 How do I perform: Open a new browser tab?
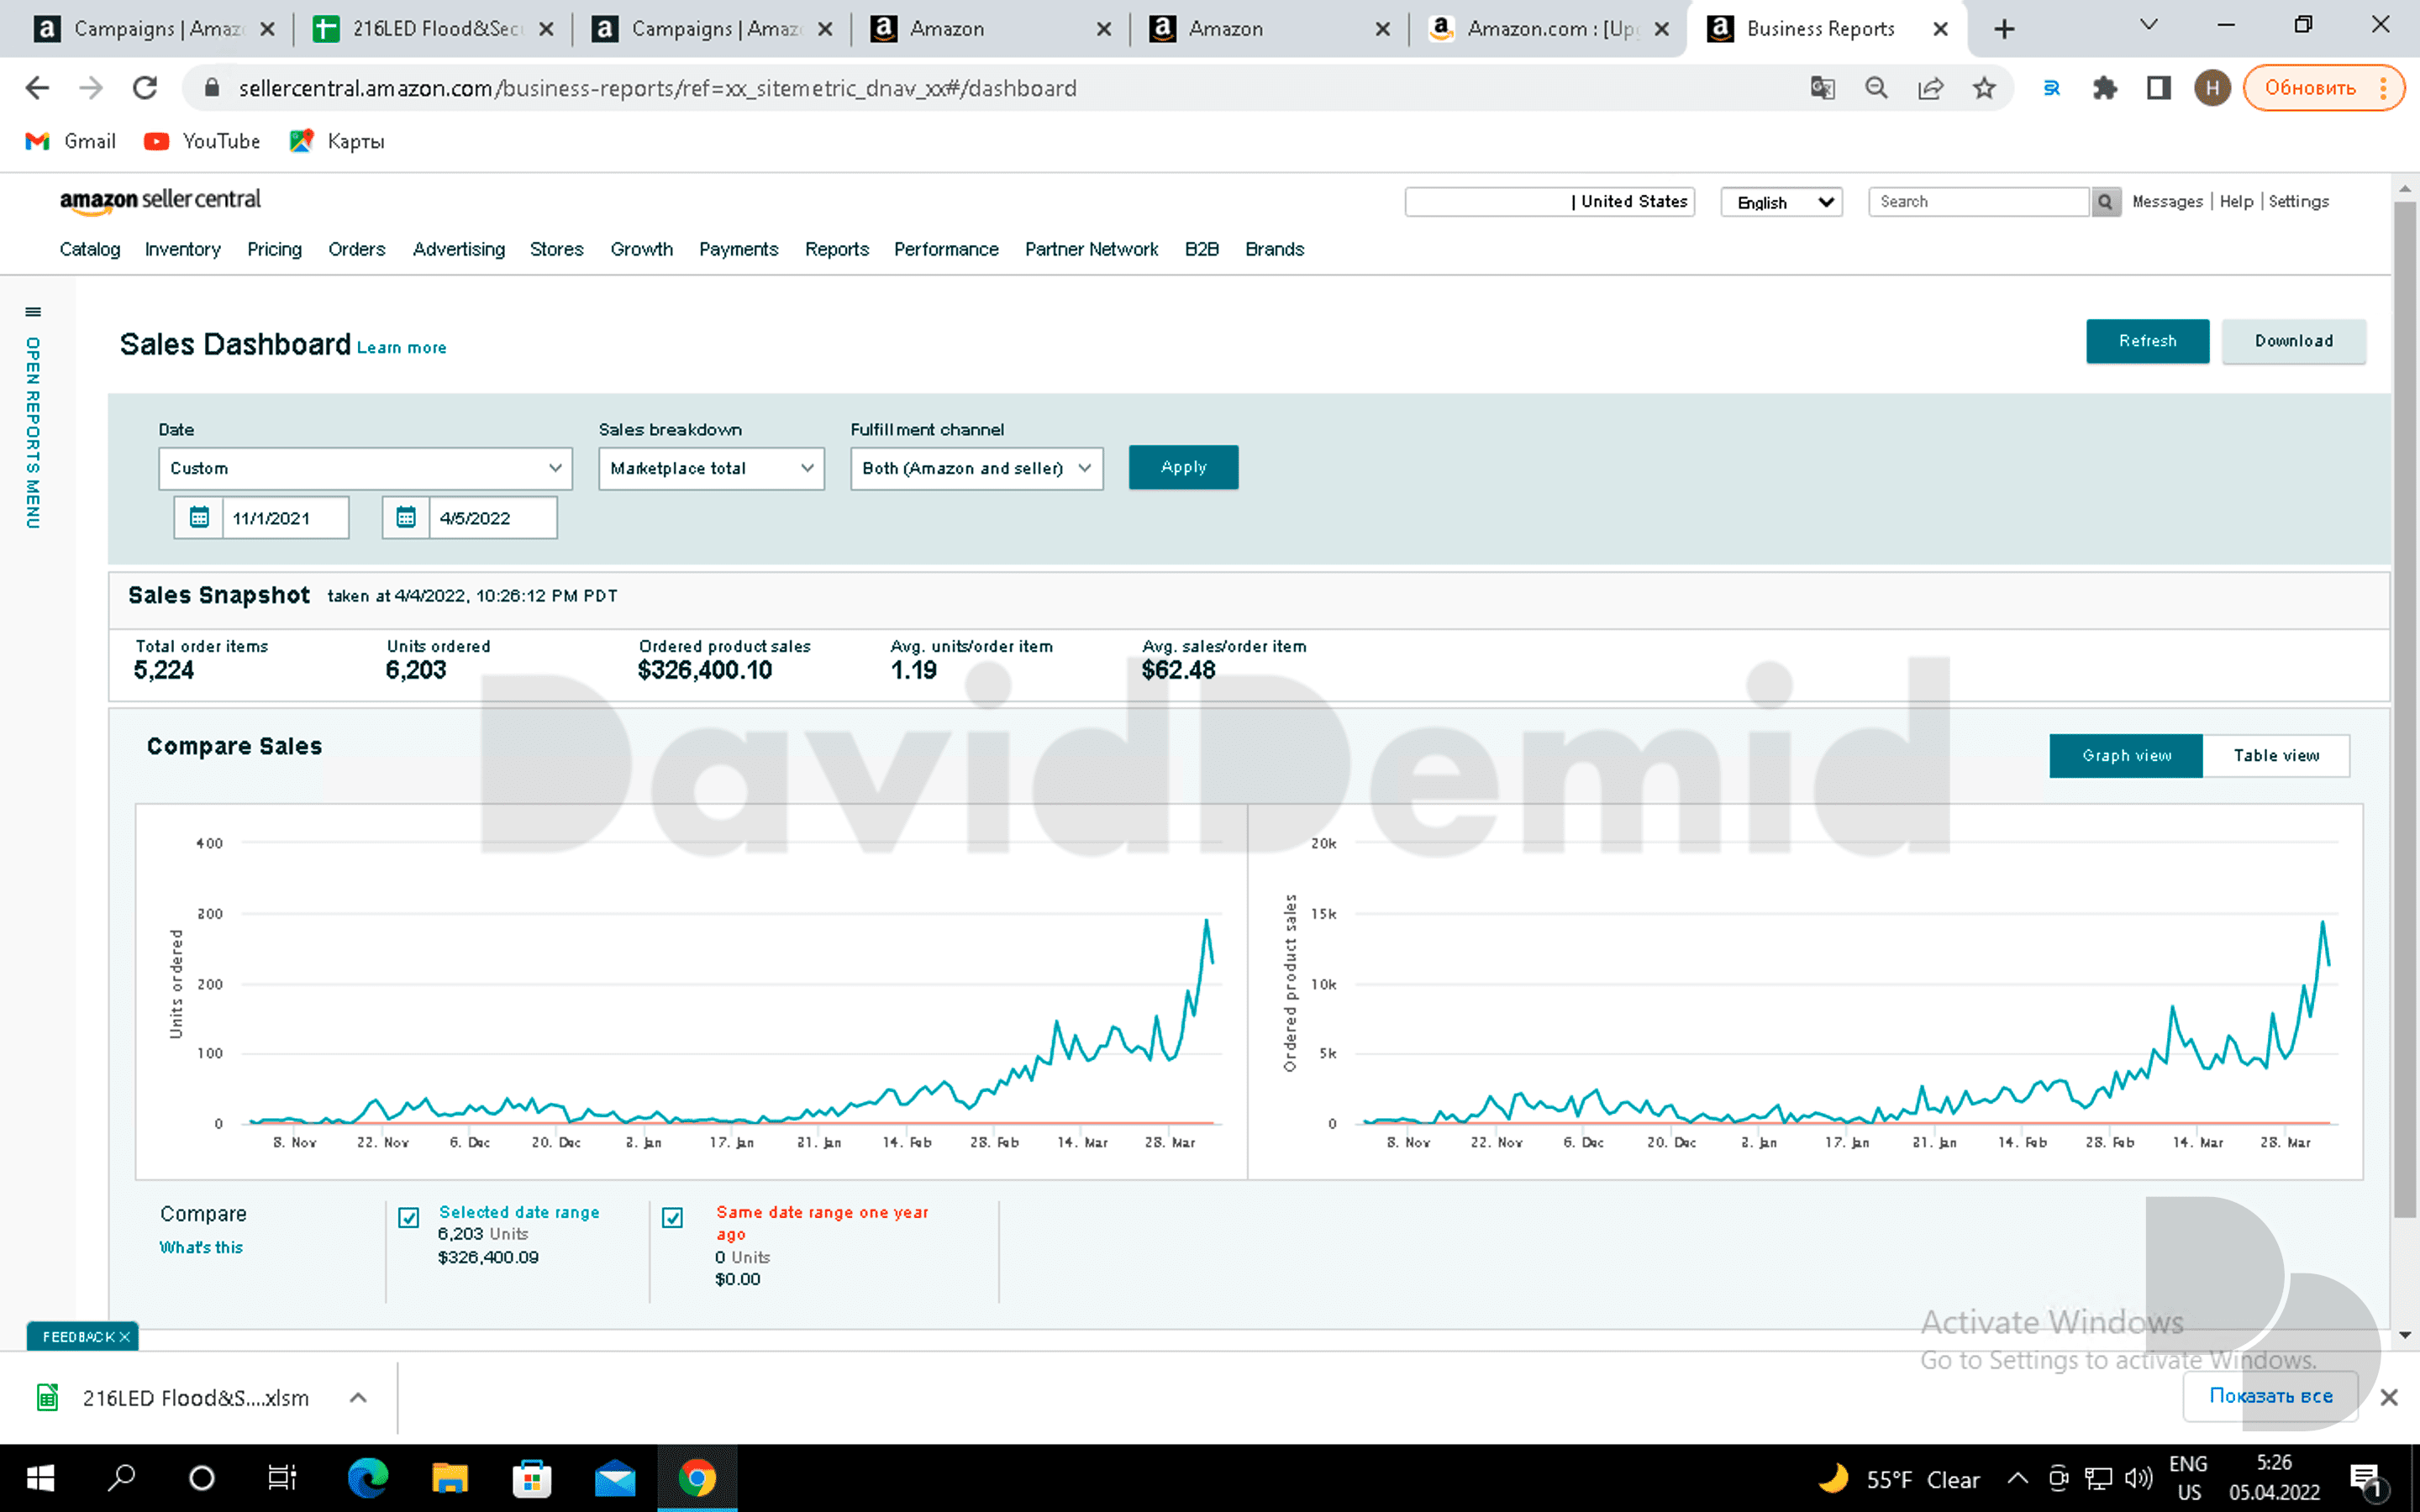click(2004, 29)
